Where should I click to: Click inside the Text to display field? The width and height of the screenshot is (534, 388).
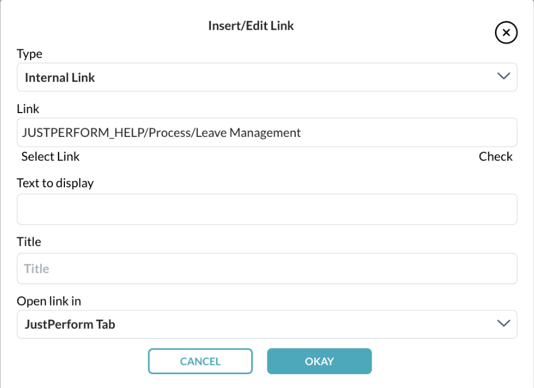tap(267, 209)
